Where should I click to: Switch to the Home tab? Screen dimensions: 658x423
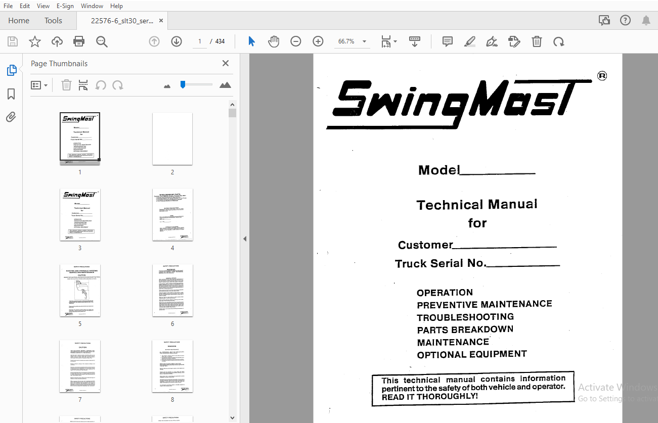click(x=19, y=21)
